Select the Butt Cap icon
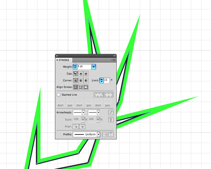 coord(76,74)
